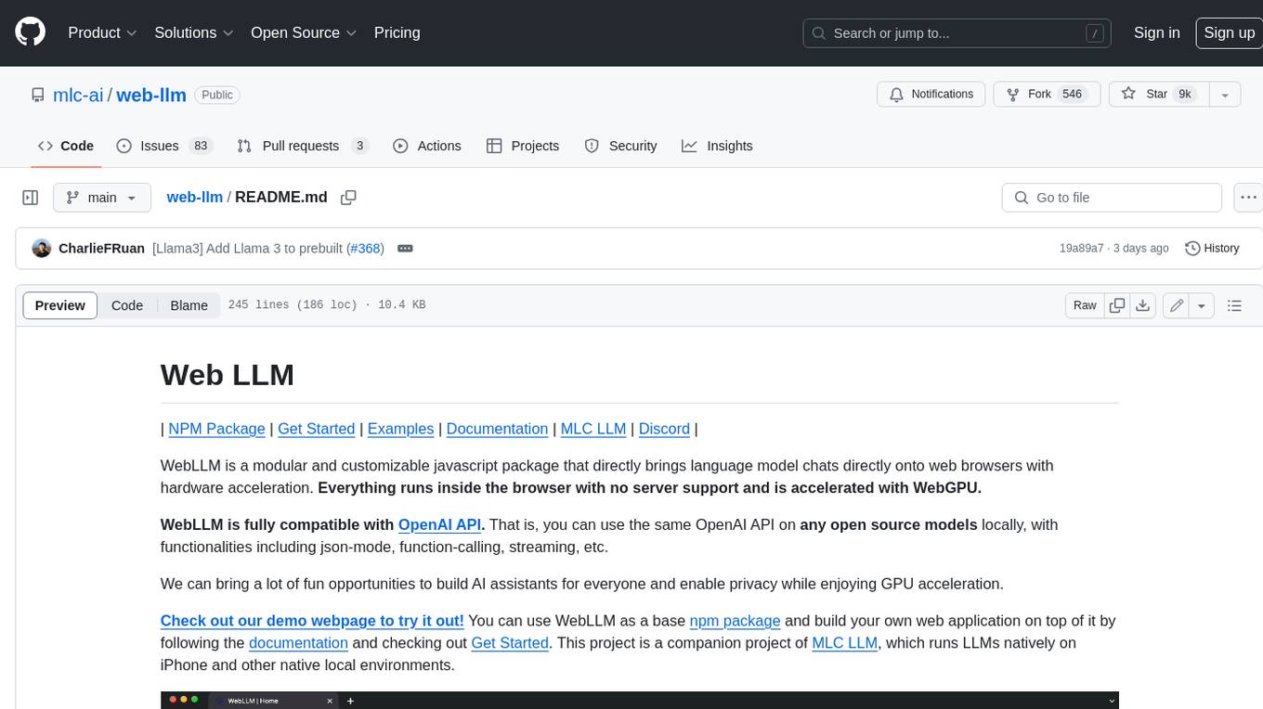The width and height of the screenshot is (1263, 709).
Task: Open the Issues tab
Action: 164,146
